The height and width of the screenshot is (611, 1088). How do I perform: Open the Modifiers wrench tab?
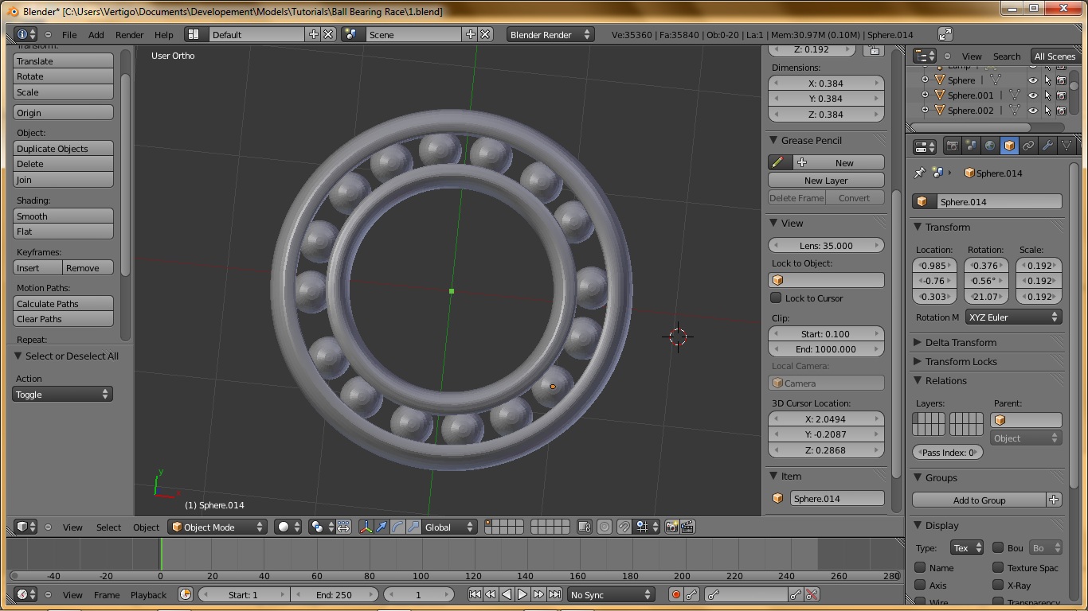point(1047,146)
